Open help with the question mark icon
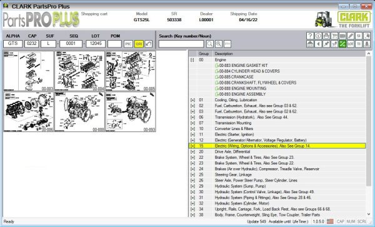The image size is (375, 227). (x=310, y=36)
